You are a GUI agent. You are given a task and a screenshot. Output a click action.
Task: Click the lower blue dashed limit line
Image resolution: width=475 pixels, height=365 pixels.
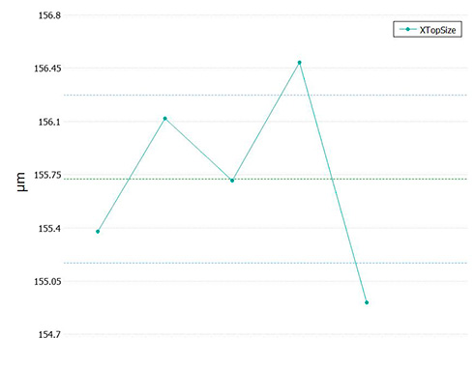pyautogui.click(x=265, y=263)
